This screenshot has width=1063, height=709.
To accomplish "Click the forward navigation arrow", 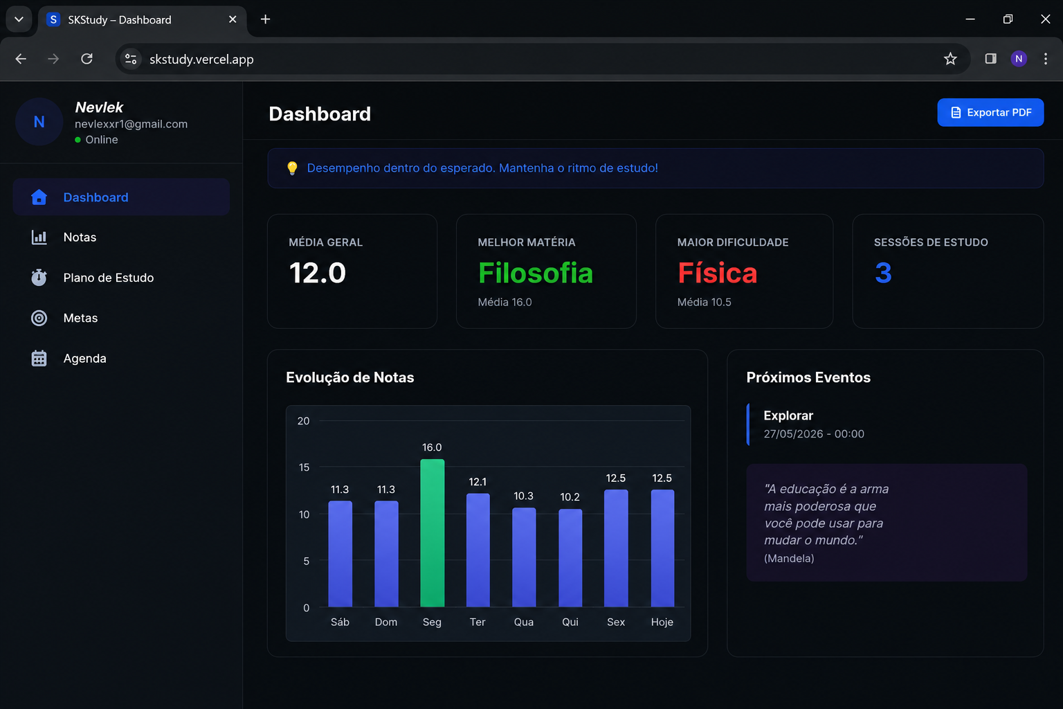I will (x=53, y=59).
